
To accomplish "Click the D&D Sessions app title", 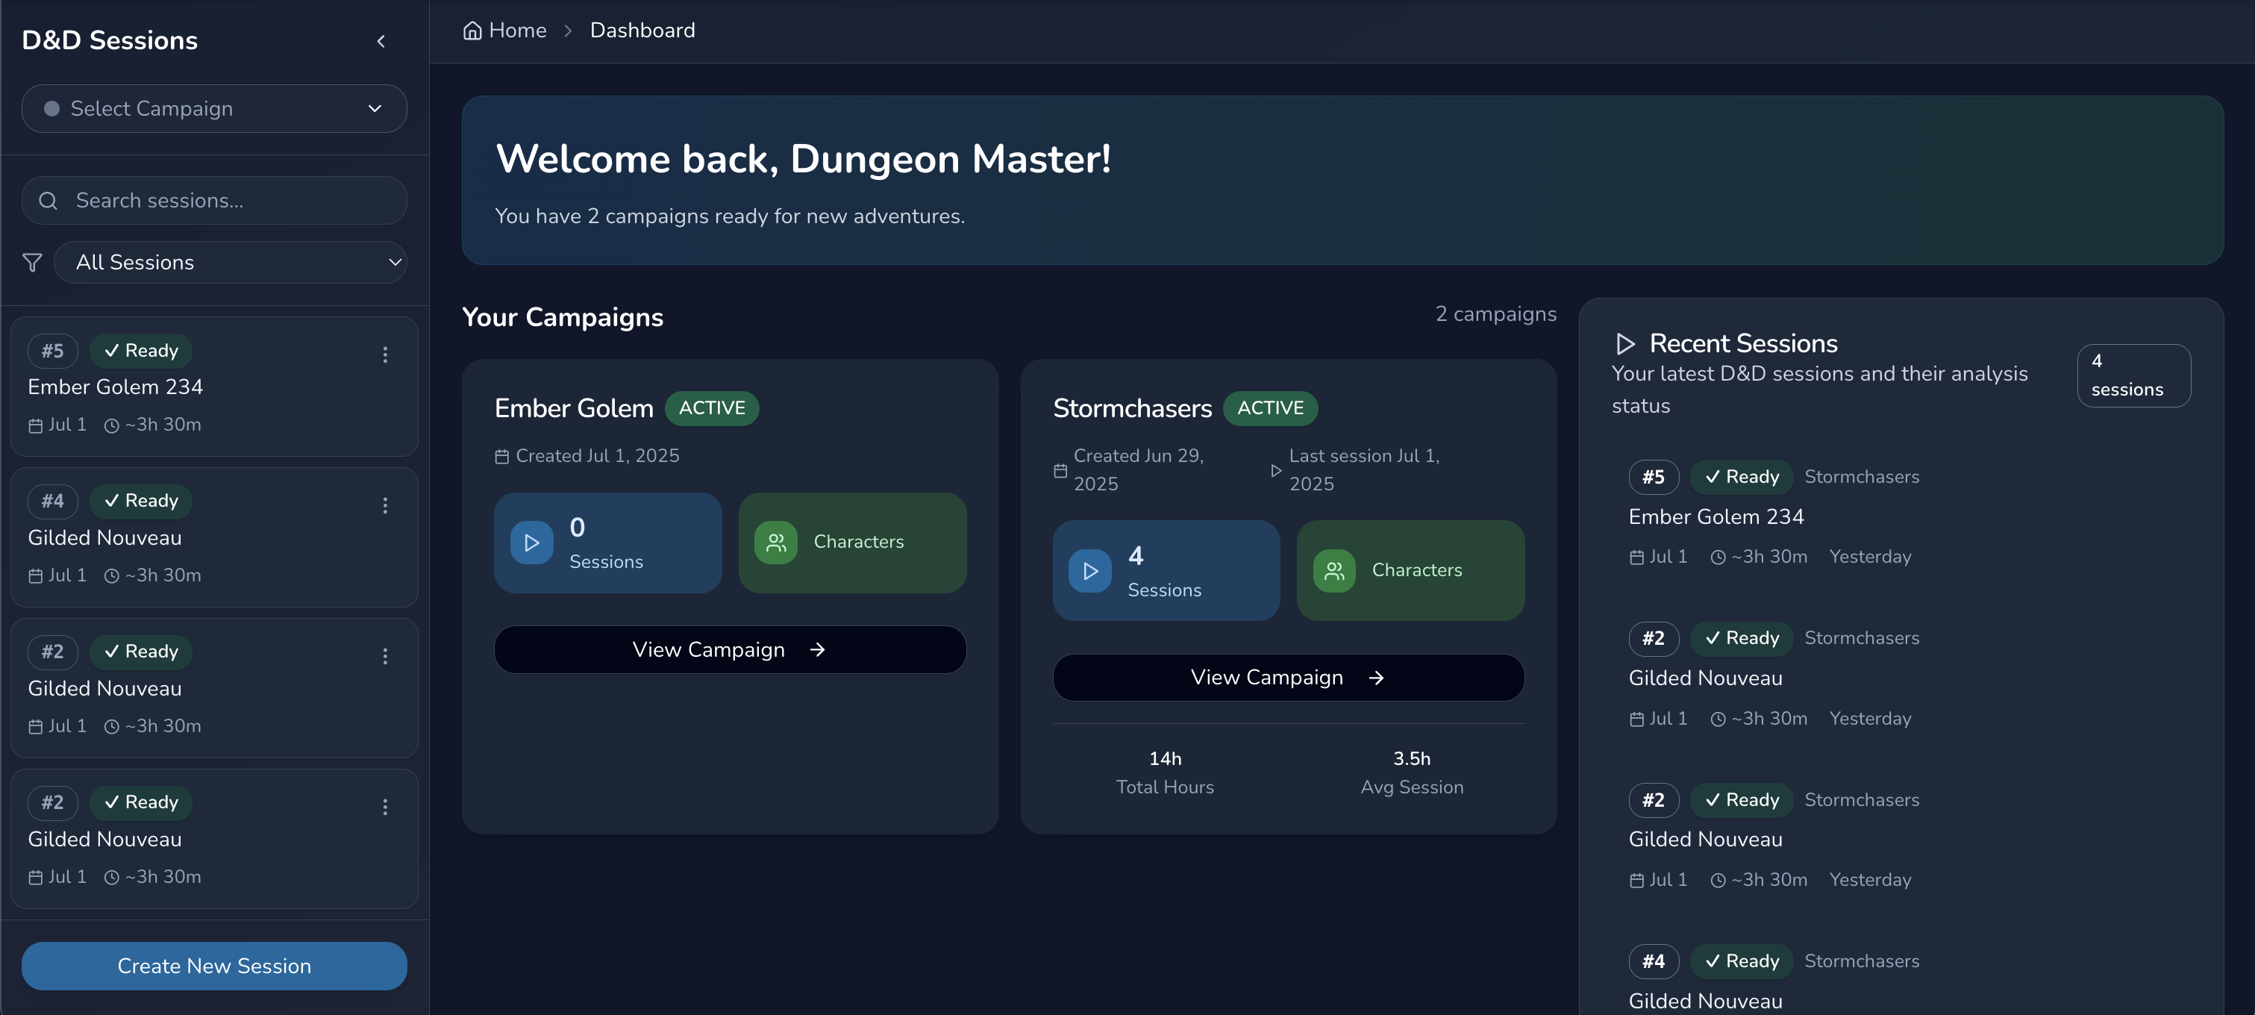I will (110, 40).
